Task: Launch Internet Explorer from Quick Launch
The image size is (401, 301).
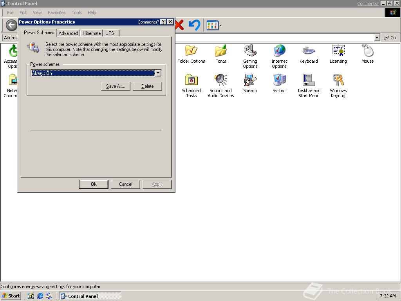Action: coord(40,296)
